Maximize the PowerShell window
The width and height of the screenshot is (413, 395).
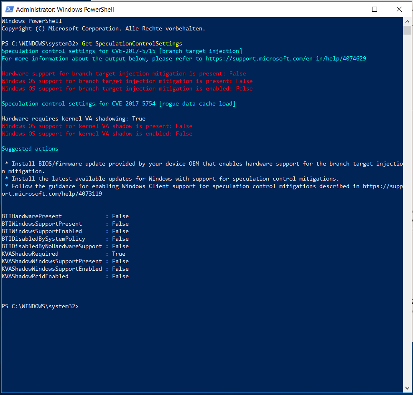pyautogui.click(x=374, y=9)
